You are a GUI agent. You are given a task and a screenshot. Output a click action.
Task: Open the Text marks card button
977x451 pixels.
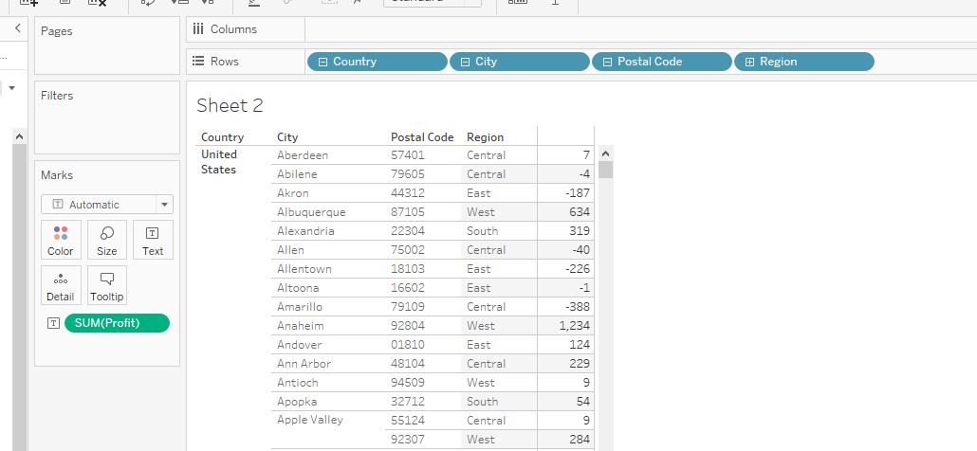(x=153, y=240)
